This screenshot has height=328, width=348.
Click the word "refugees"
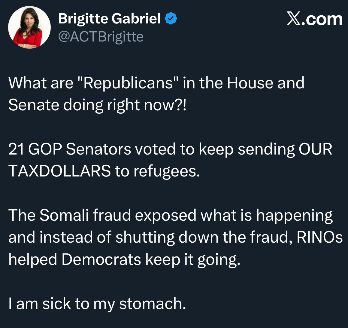(x=165, y=171)
